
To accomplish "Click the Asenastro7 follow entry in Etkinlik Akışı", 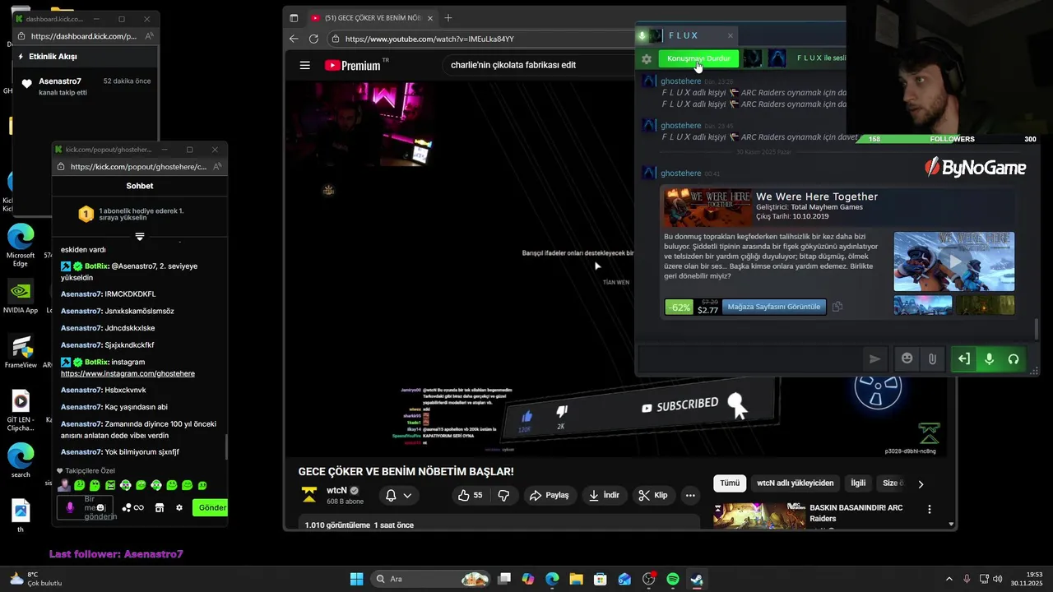I will point(86,86).
